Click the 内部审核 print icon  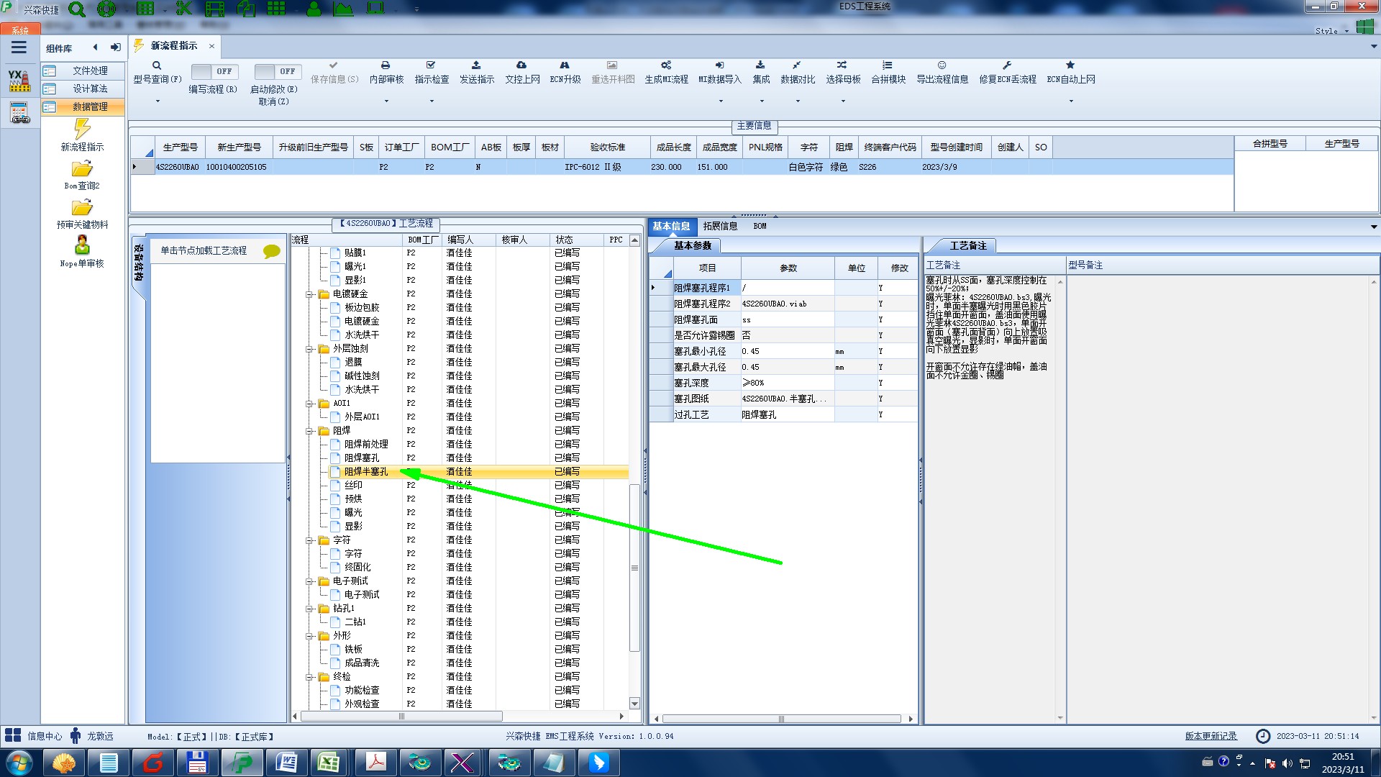coord(386,65)
